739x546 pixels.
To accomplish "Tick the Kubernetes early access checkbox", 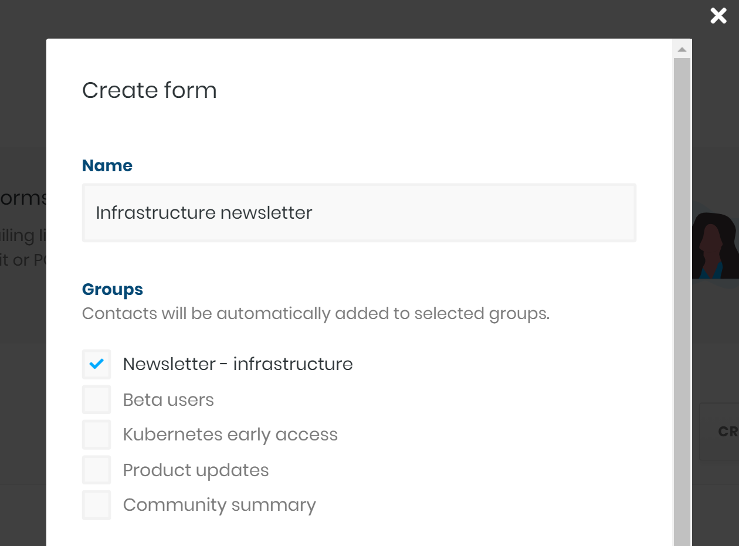I will coord(96,435).
